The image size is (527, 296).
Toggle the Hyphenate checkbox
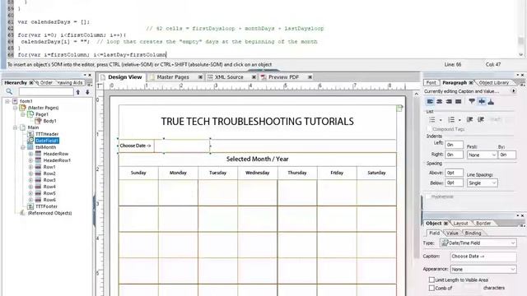point(428,197)
